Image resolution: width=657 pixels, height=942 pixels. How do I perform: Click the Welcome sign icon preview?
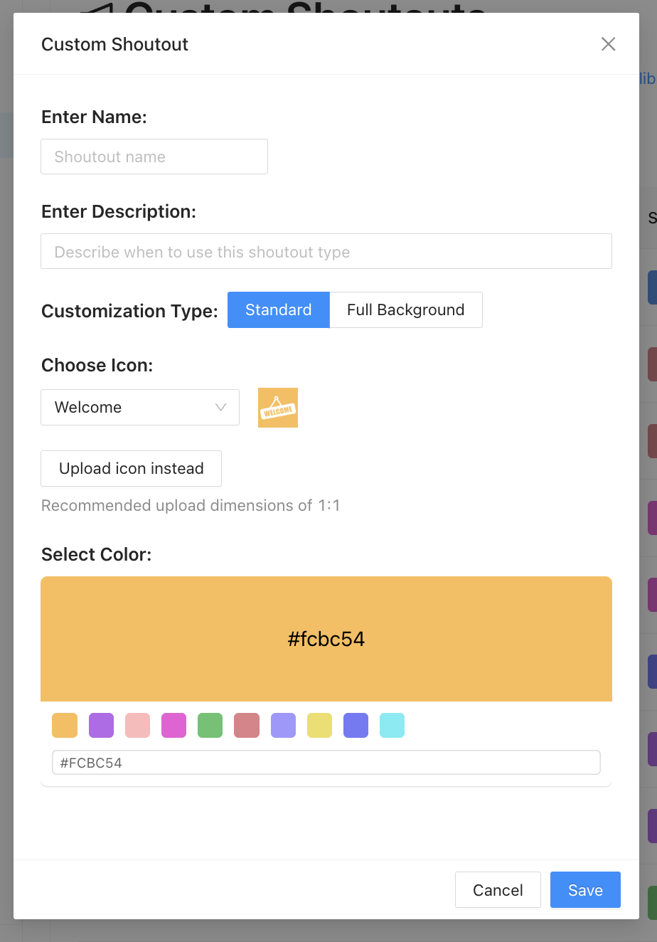point(278,408)
